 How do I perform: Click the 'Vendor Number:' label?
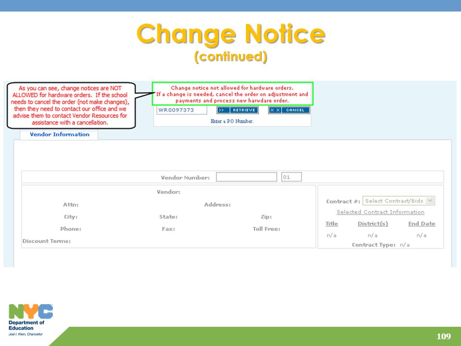[185, 178]
